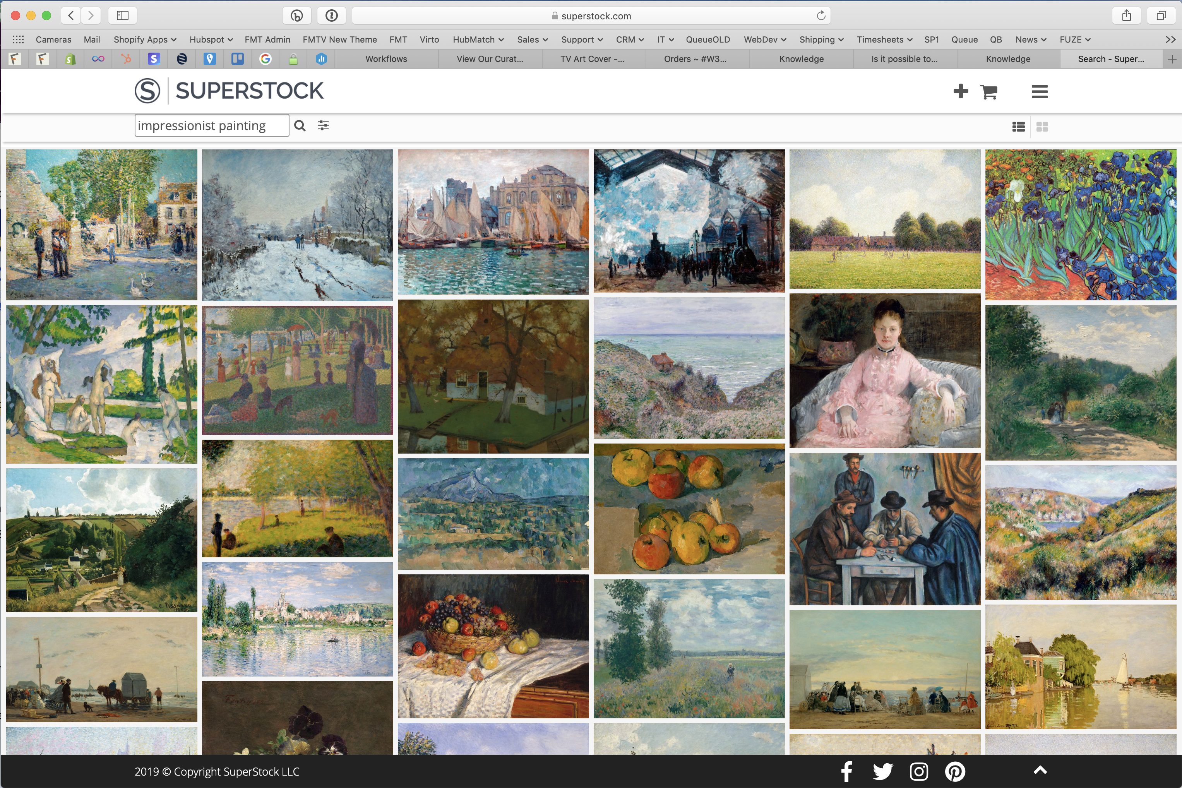The height and width of the screenshot is (788, 1182).
Task: Click the SuperStock logo
Action: pos(229,91)
